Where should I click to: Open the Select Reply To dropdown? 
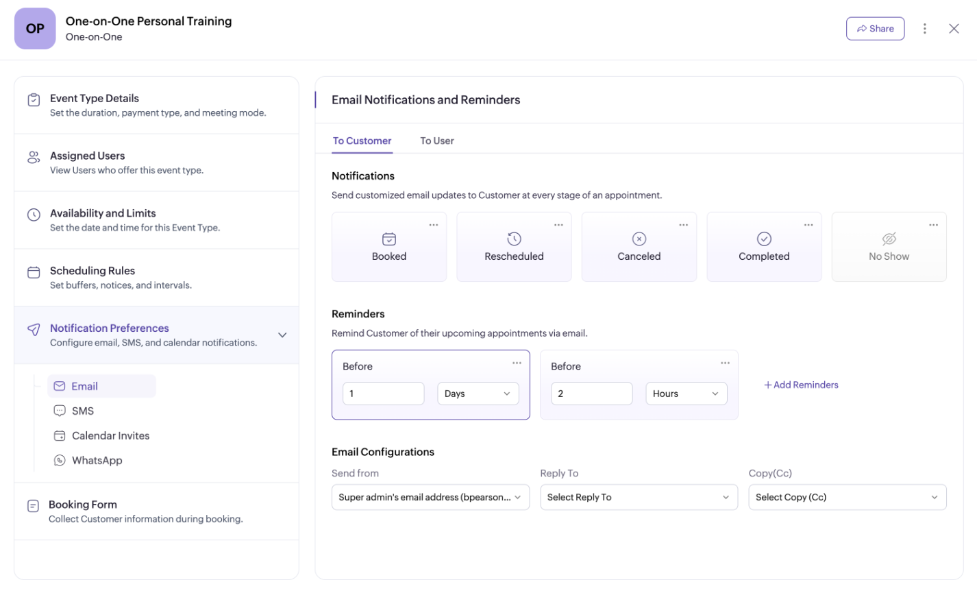[639, 497]
